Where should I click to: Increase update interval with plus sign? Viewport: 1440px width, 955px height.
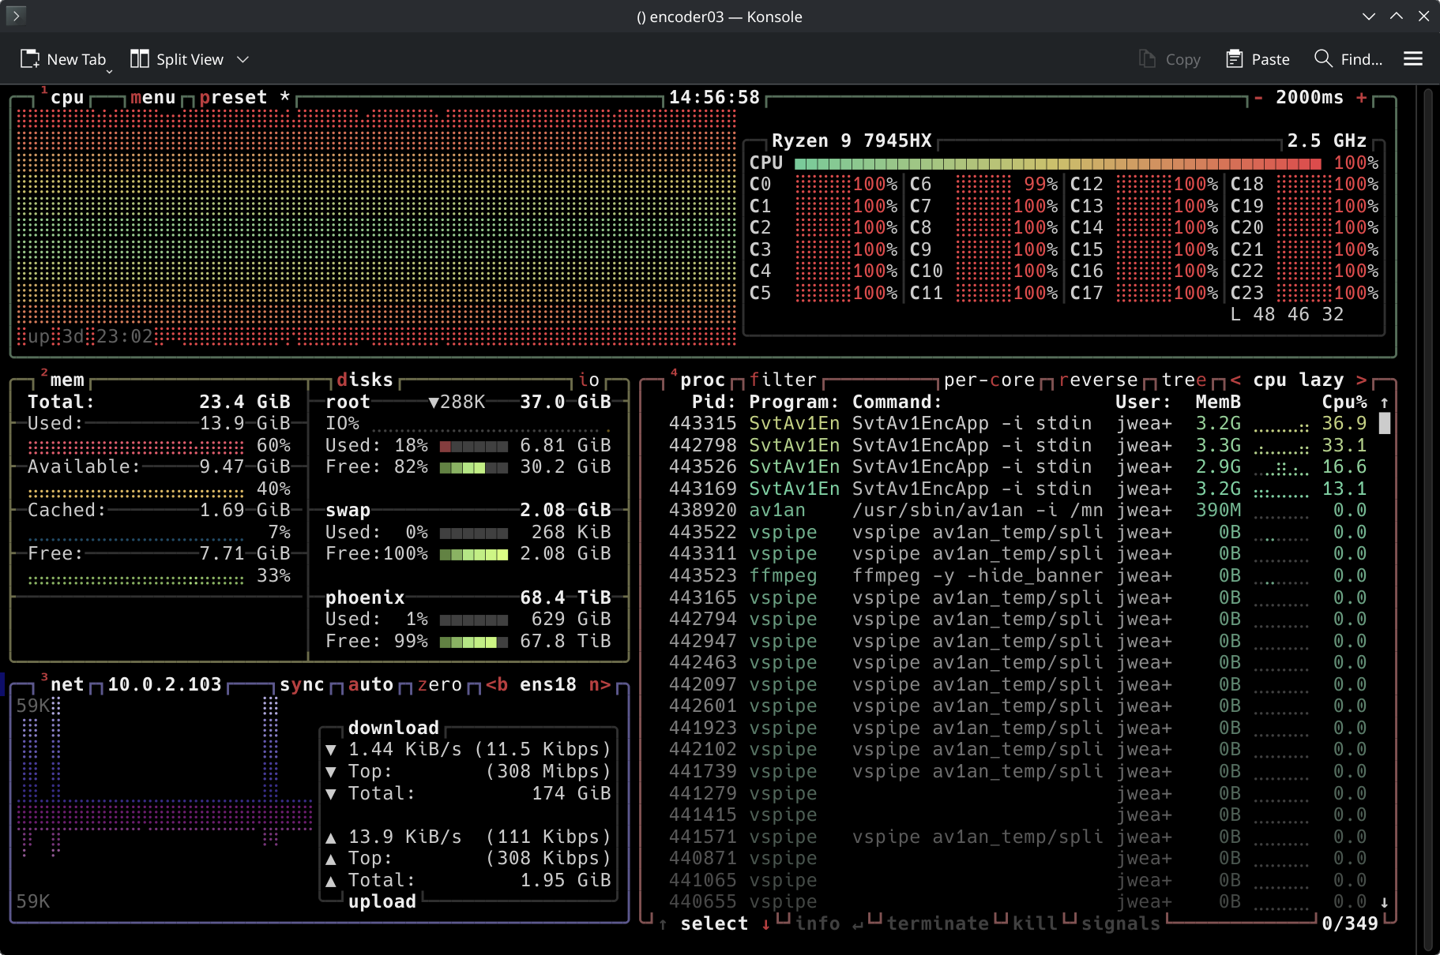point(1361,98)
